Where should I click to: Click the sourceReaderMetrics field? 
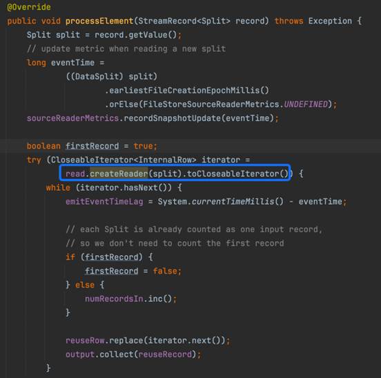[72, 118]
